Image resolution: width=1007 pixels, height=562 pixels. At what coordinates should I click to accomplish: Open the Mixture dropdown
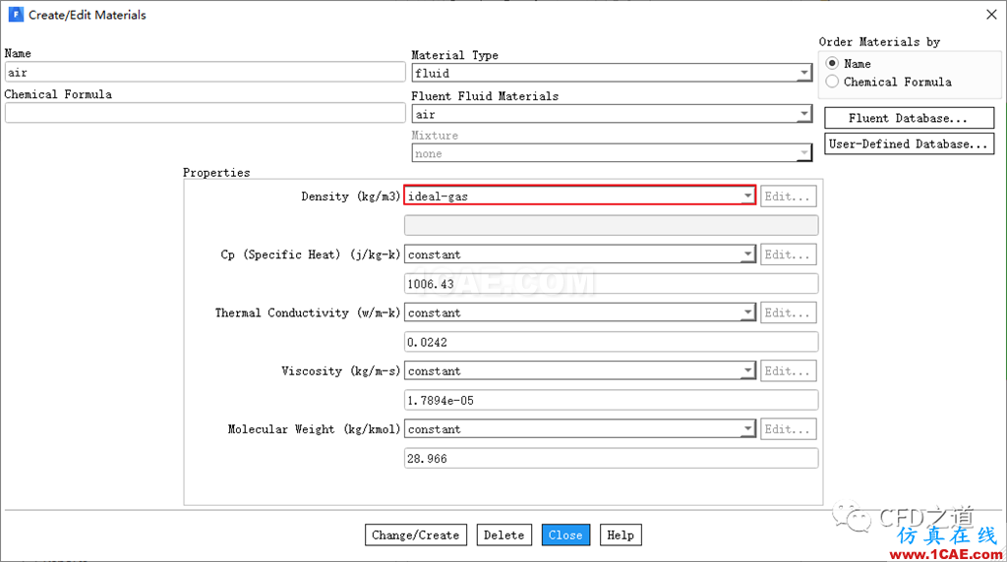tap(612, 153)
